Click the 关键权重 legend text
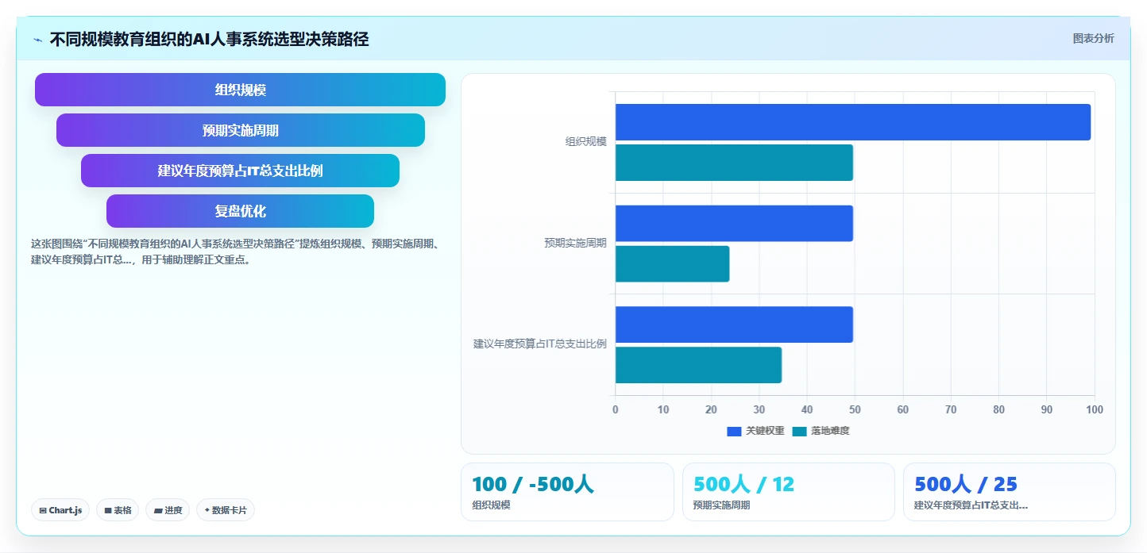Viewport: 1147px width, 553px height. click(765, 431)
